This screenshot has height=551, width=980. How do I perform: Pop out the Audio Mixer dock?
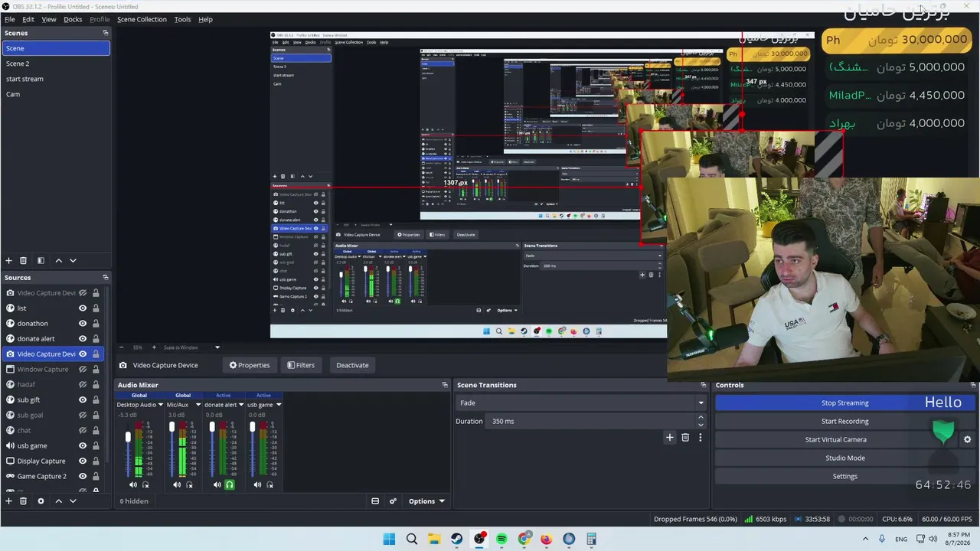[445, 385]
